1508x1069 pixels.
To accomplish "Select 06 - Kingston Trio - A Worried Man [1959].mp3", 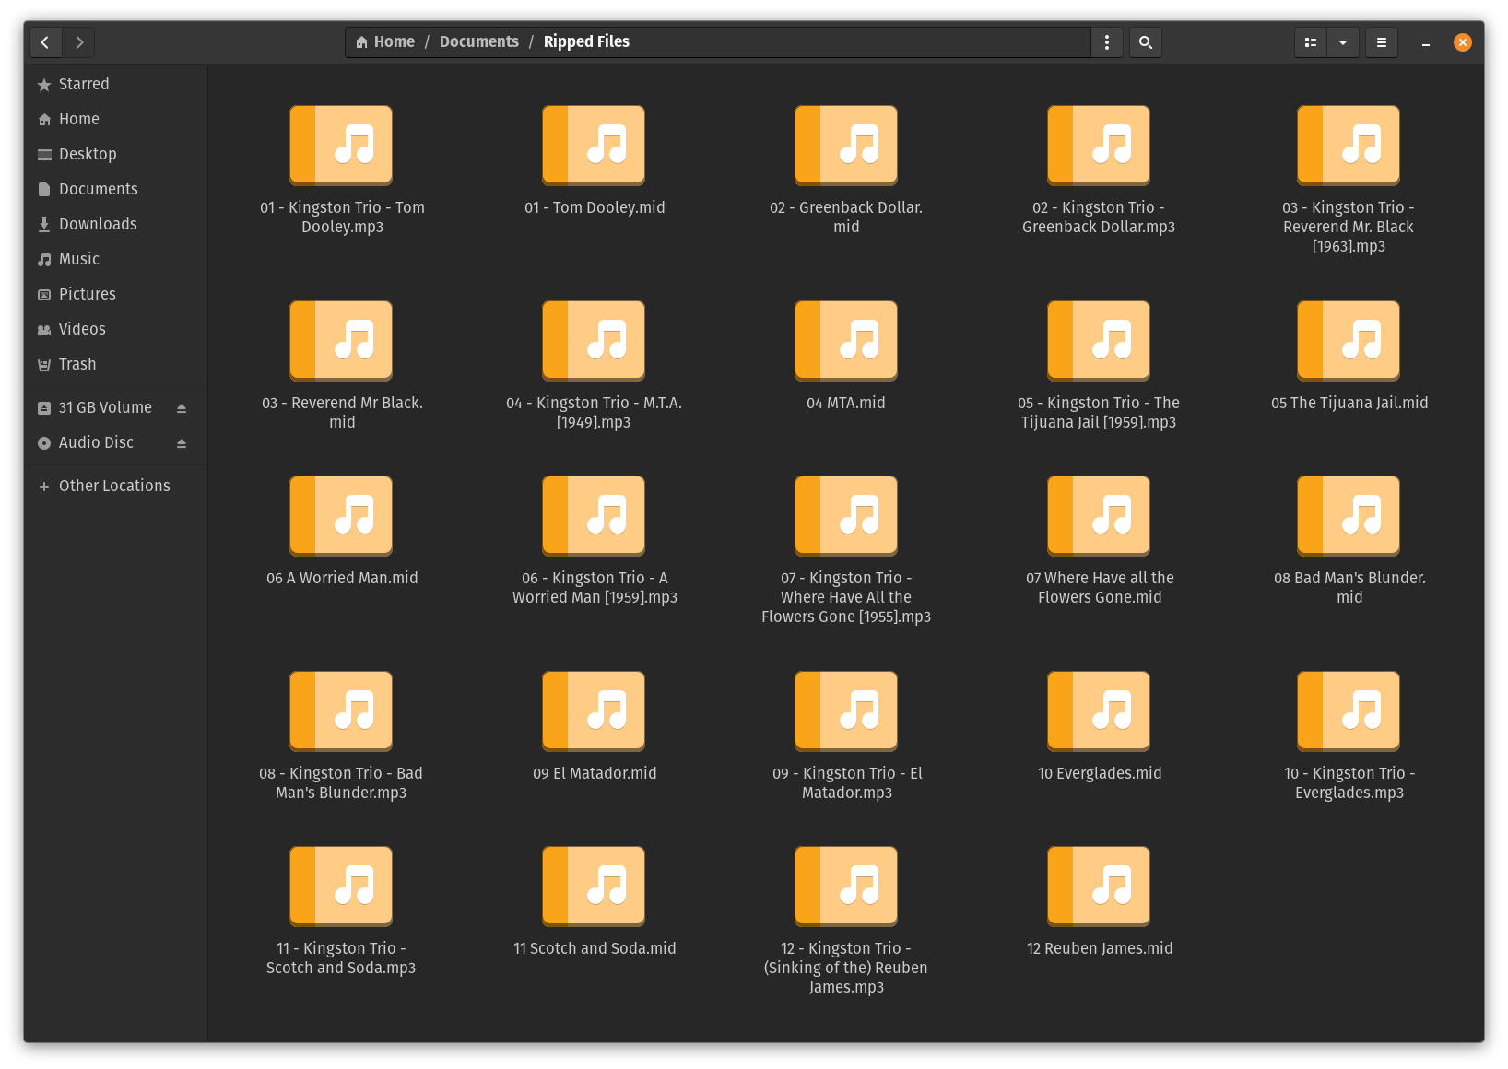I will click(x=594, y=516).
